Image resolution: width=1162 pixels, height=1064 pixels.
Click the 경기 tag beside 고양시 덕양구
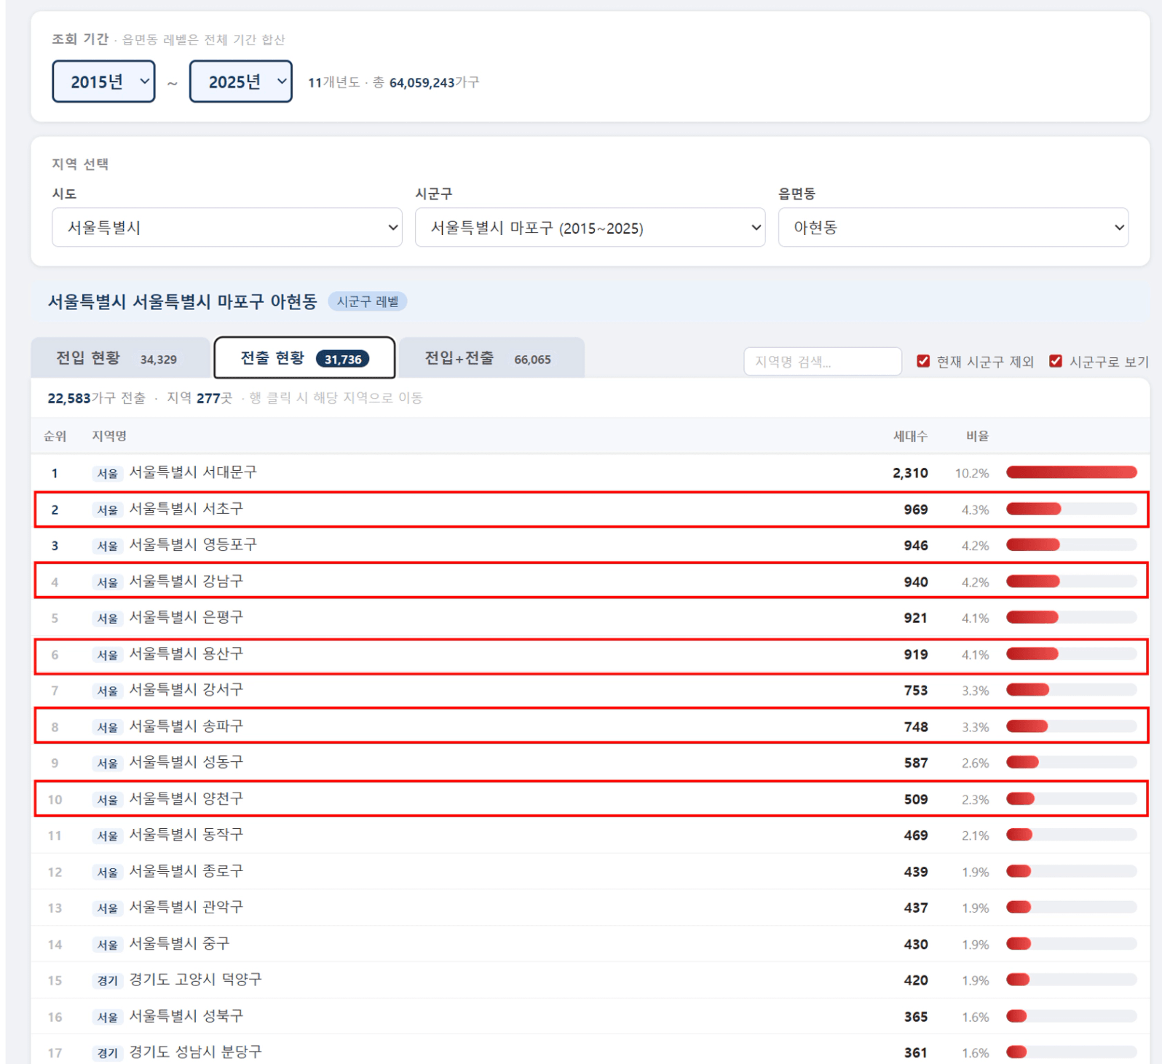click(108, 980)
